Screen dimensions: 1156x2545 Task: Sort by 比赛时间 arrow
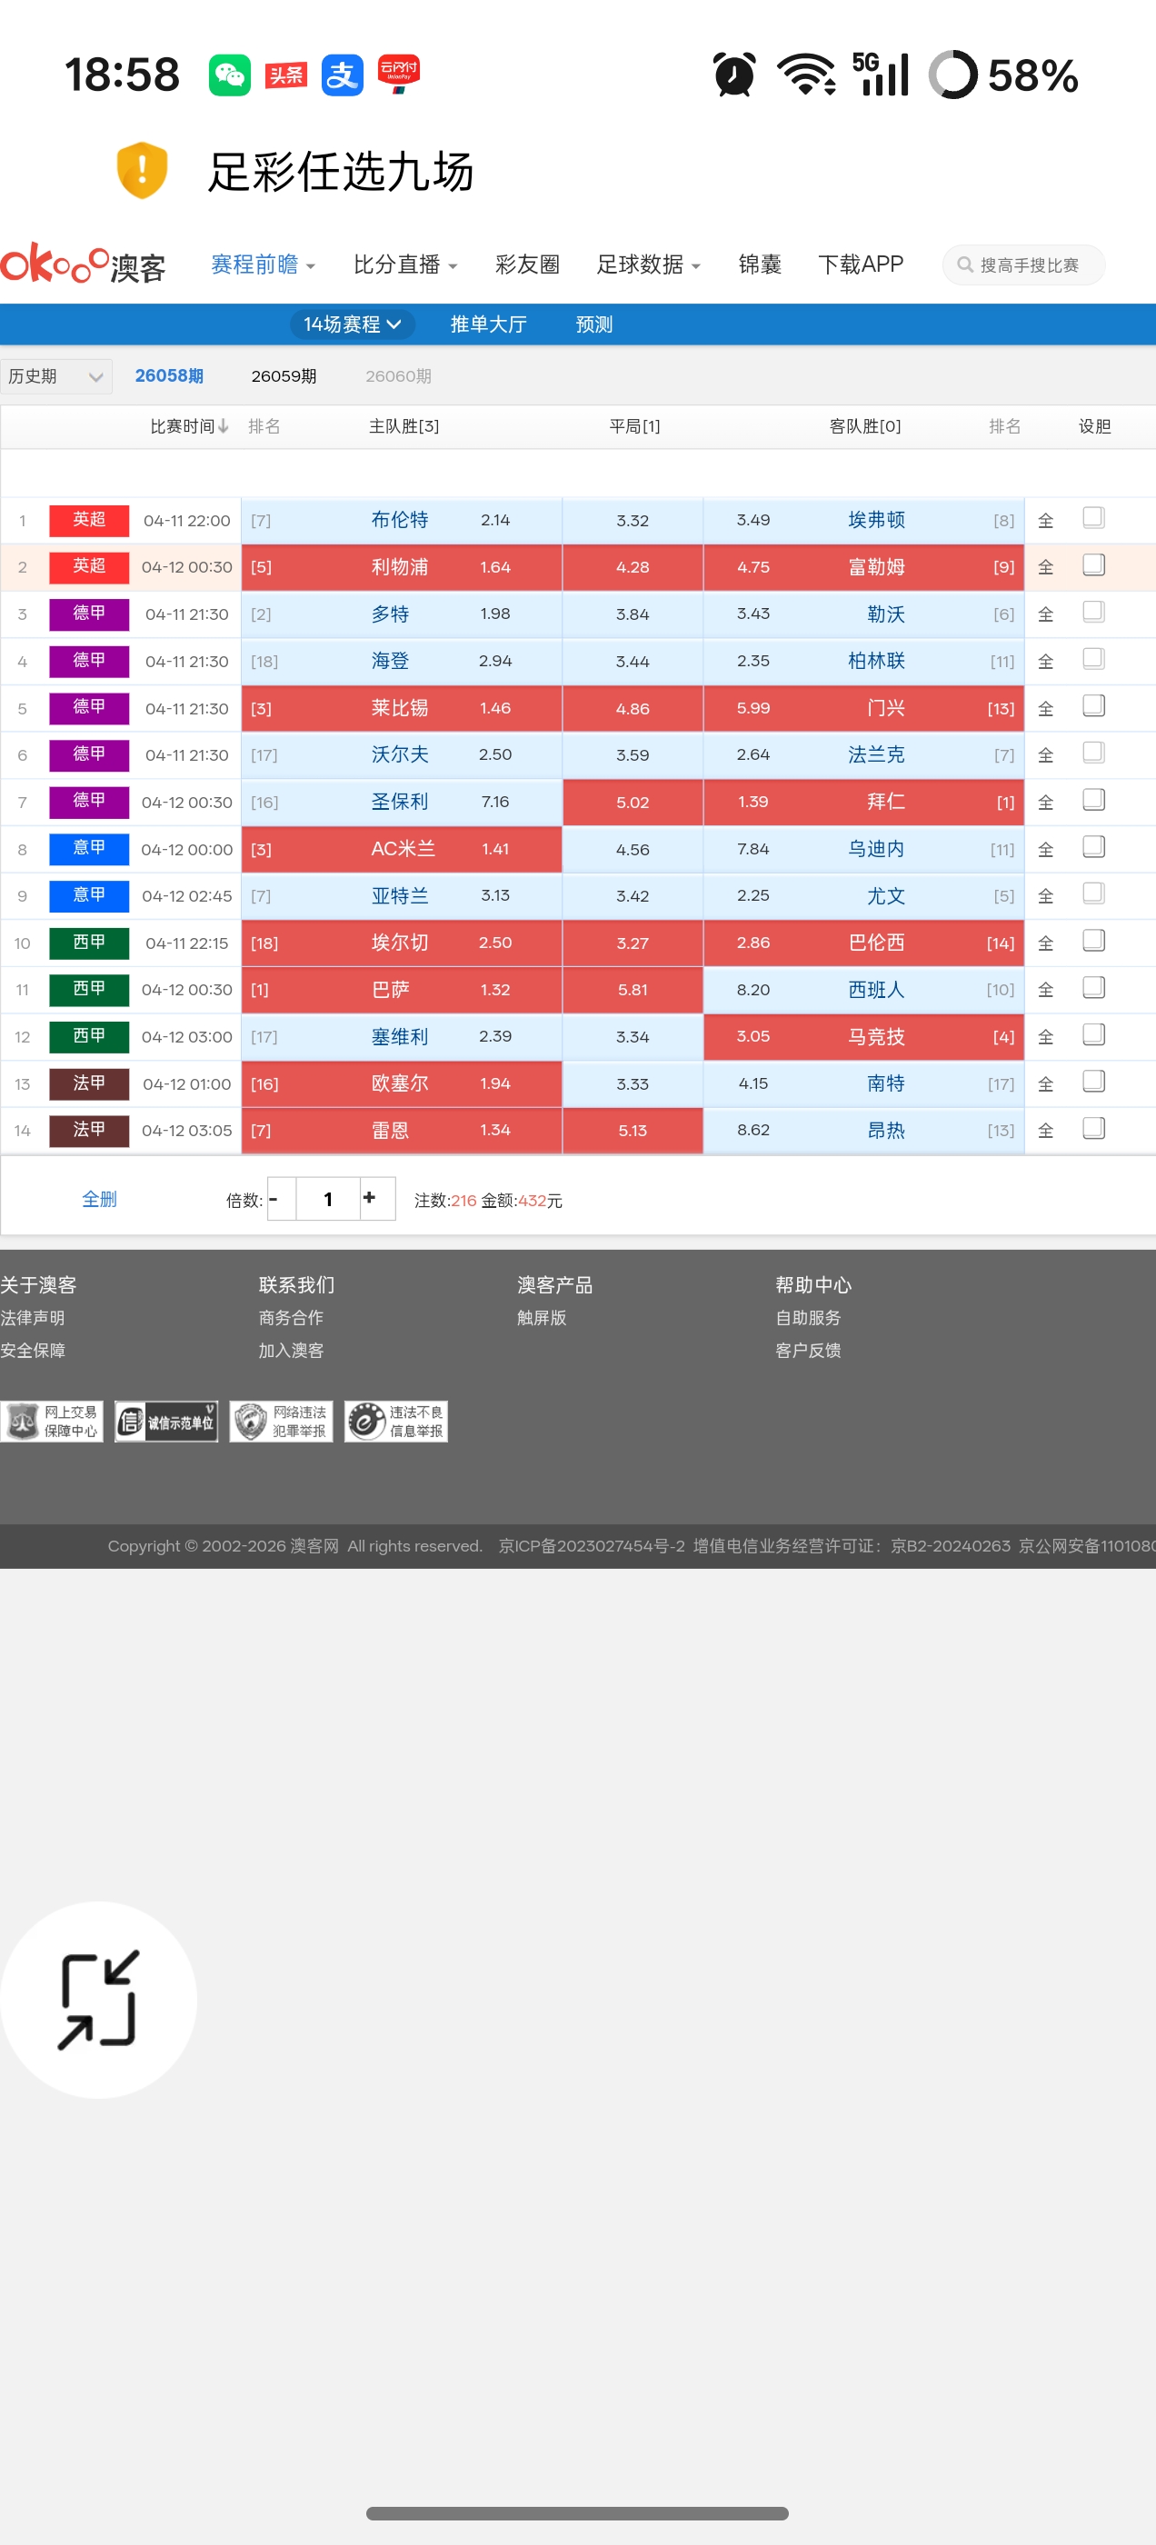(x=224, y=425)
